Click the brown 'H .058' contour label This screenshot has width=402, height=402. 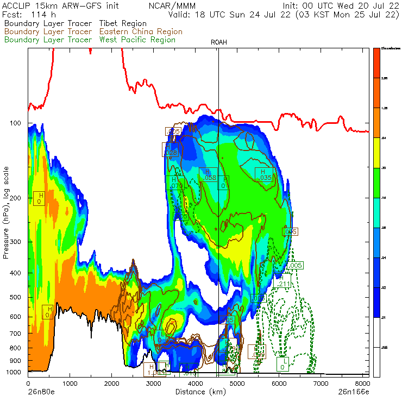click(x=208, y=174)
